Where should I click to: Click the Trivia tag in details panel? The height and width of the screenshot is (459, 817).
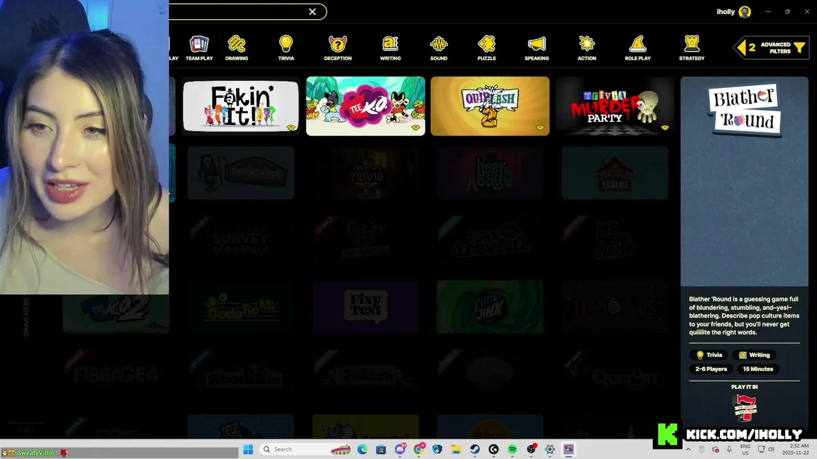(x=709, y=355)
